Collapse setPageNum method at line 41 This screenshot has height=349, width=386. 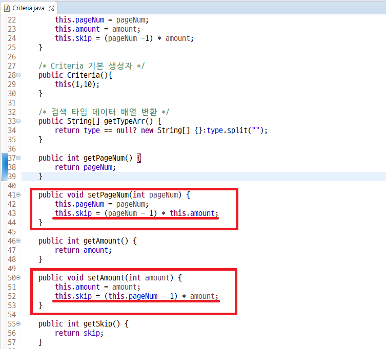pyautogui.click(x=18, y=194)
